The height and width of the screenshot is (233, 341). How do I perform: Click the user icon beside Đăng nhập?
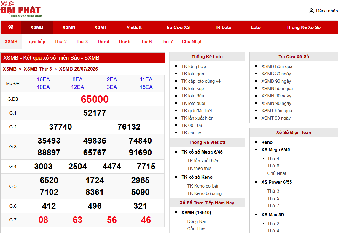pyautogui.click(x=311, y=11)
